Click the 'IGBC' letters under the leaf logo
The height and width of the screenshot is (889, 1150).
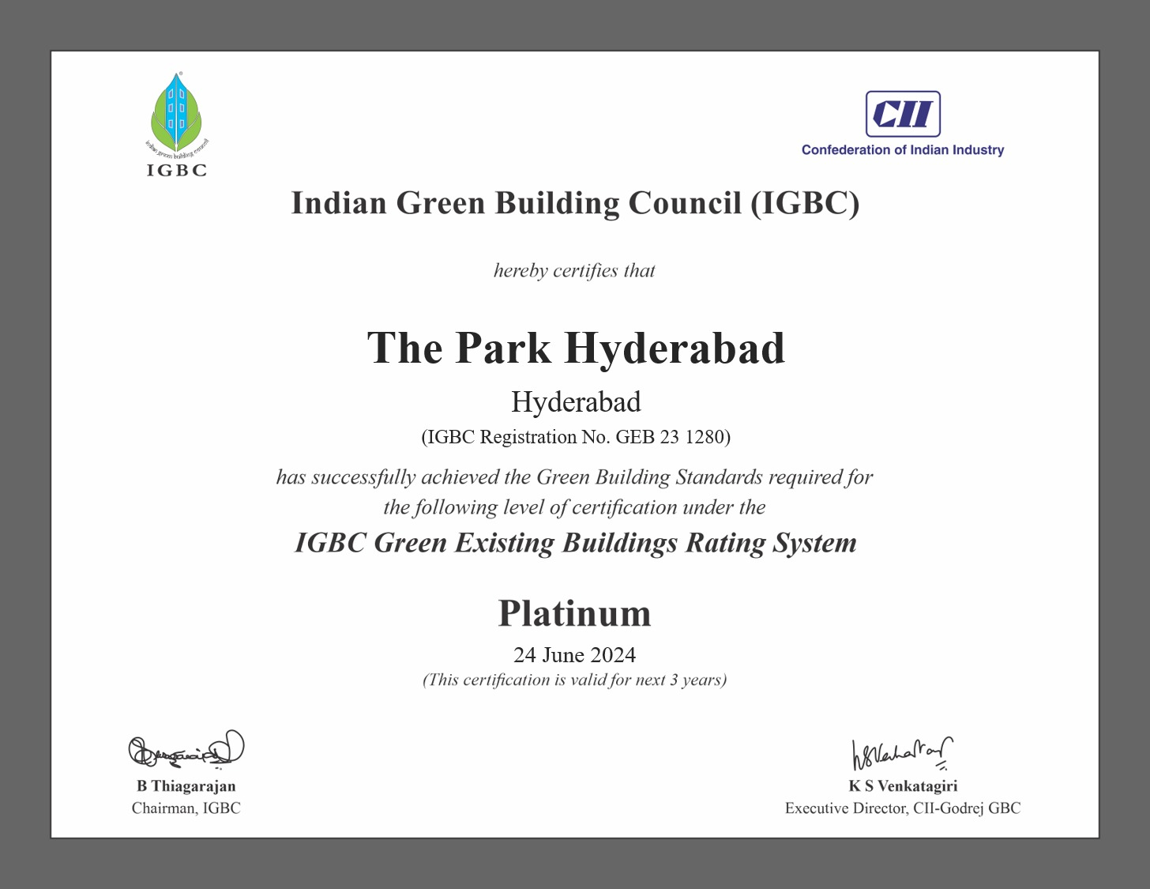177,170
